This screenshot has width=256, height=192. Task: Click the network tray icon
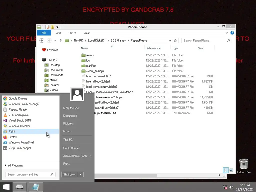[x=225, y=187]
